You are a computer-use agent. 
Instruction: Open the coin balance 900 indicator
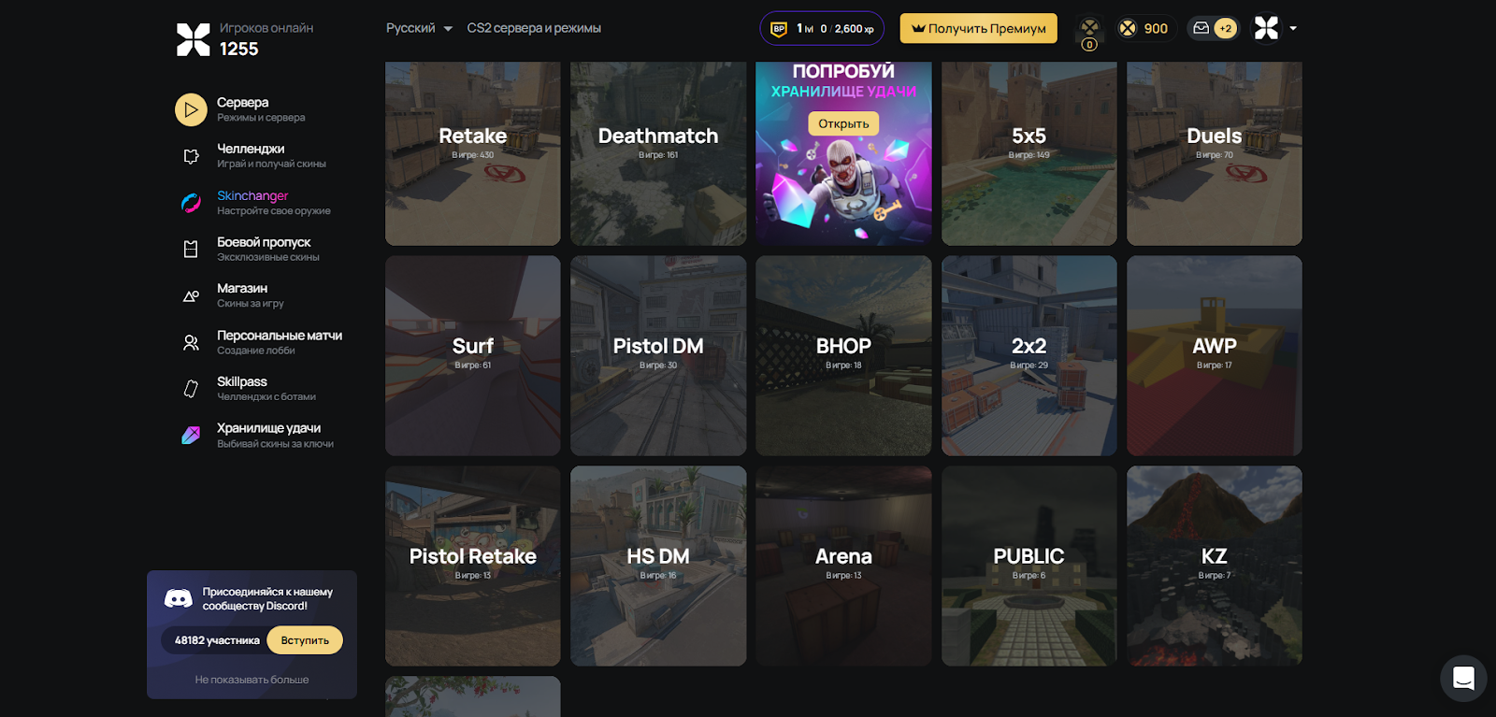(x=1144, y=29)
